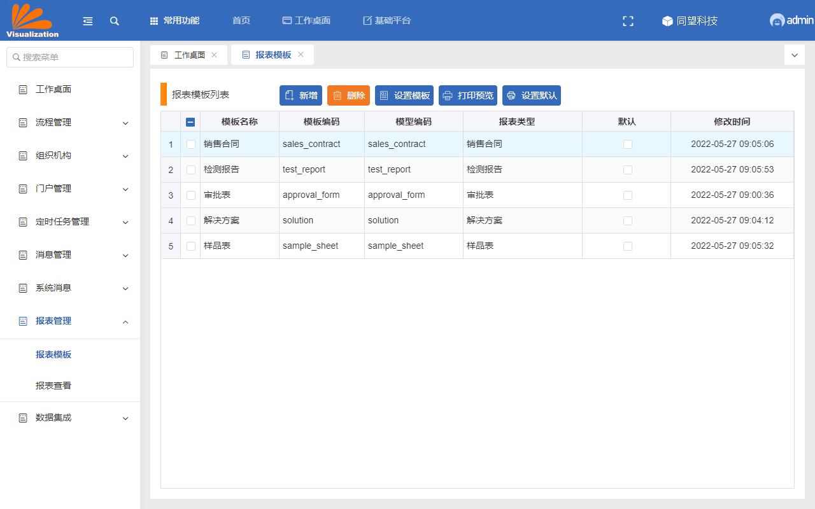
Task: Toggle fullscreen mode icon
Action: click(628, 21)
